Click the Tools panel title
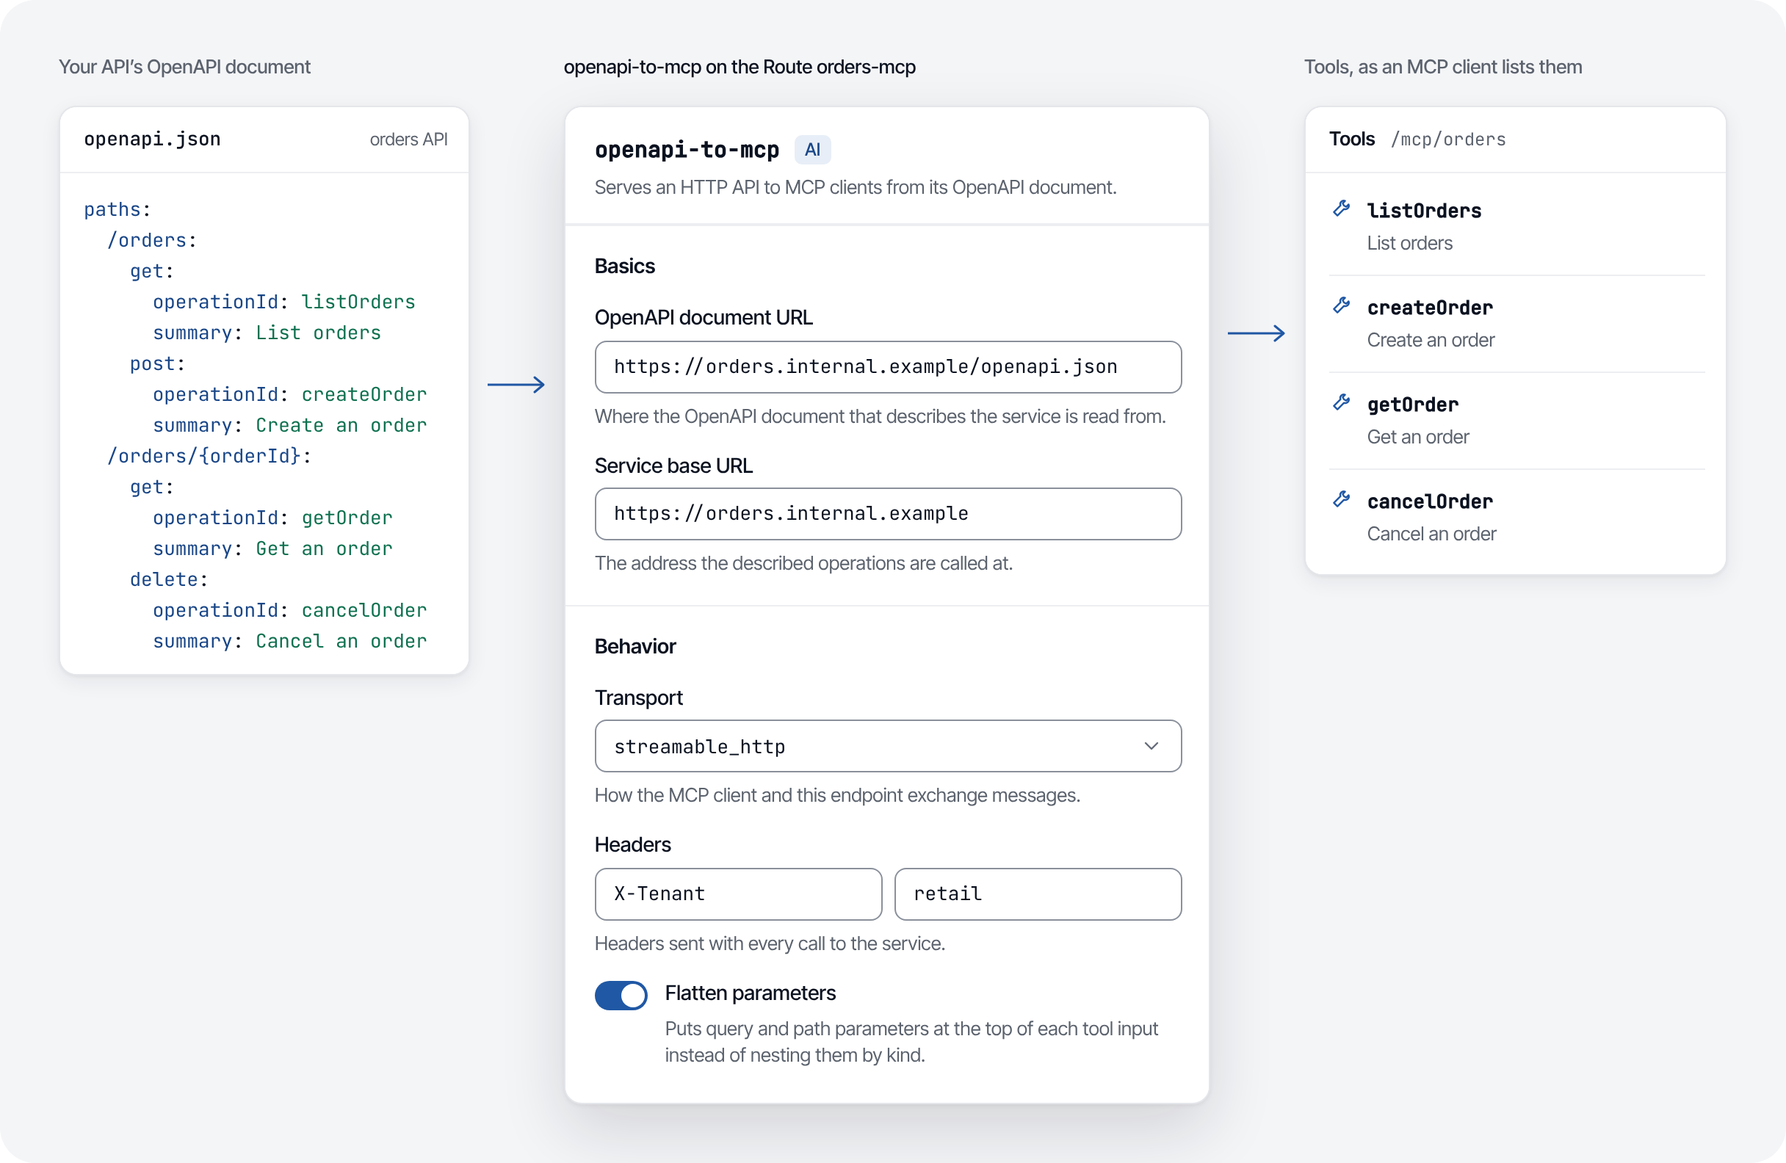1786x1163 pixels. [x=1351, y=139]
